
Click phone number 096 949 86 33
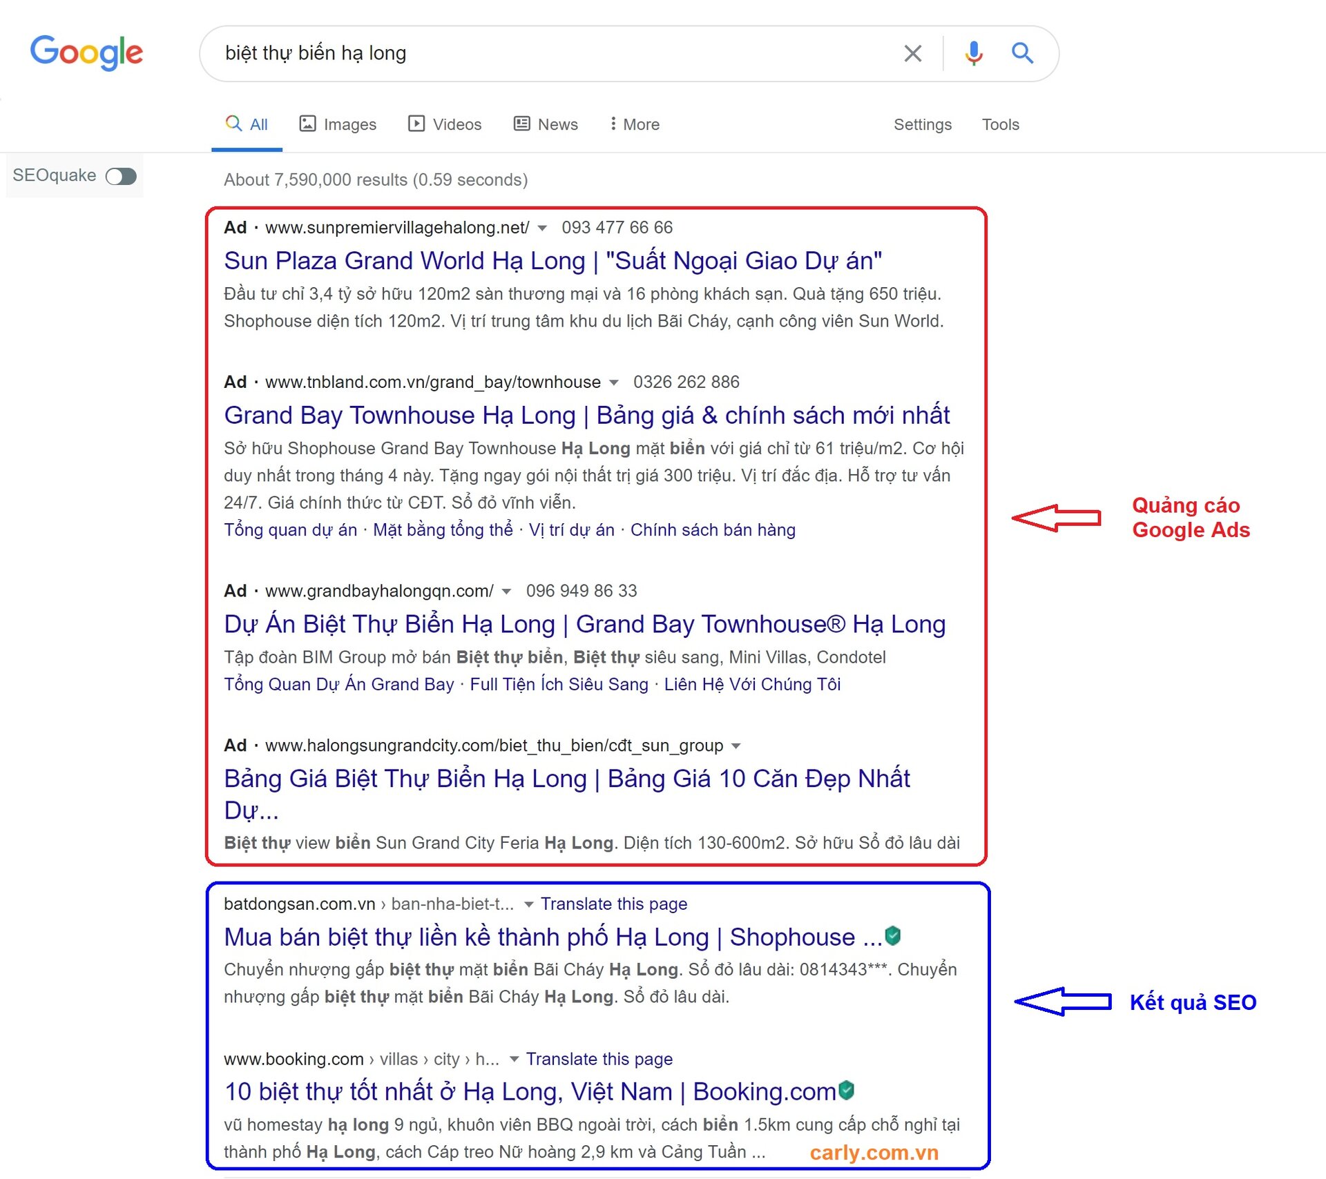[582, 591]
